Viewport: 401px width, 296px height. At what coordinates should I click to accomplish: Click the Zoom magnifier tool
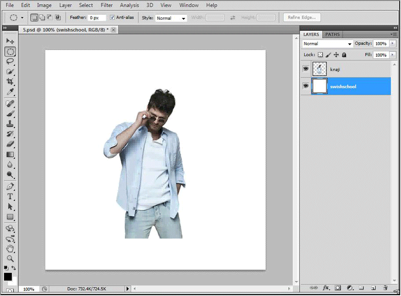[10, 258]
